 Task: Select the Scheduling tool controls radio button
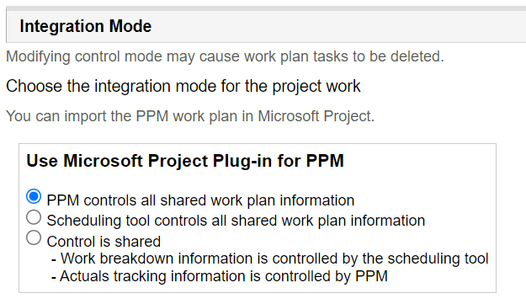pos(34,217)
